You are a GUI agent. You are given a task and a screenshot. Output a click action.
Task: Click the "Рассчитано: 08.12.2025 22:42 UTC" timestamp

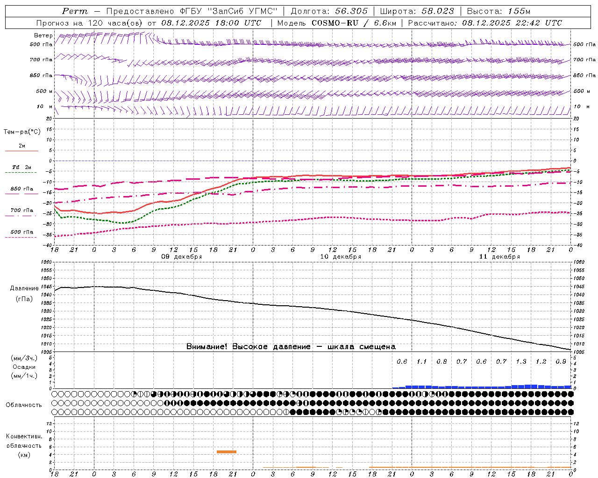485,23
